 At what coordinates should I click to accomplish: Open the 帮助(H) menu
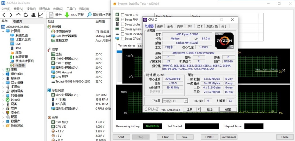tap(84, 9)
